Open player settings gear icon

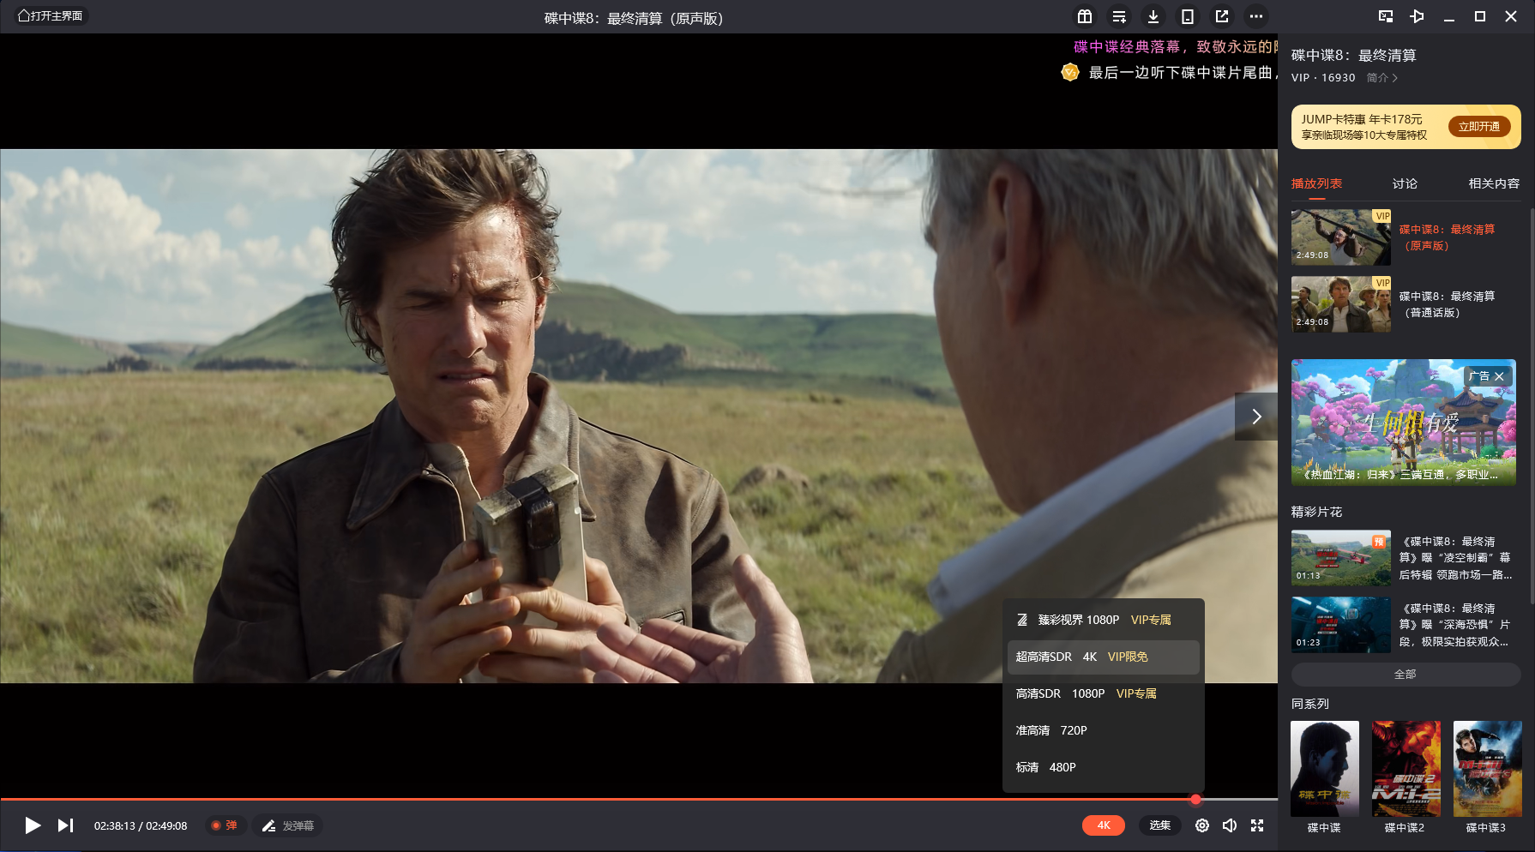[1202, 825]
